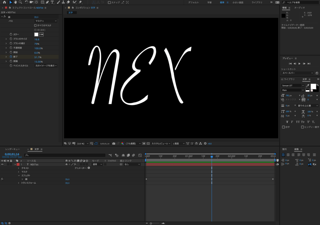Open the パス マスク 1 dropdown
This screenshot has height=225, width=320.
(x=46, y=21)
